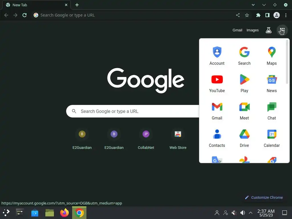Viewport: 292px width, 219px height.
Task: Toggle the side panel icon
Action: click(267, 15)
